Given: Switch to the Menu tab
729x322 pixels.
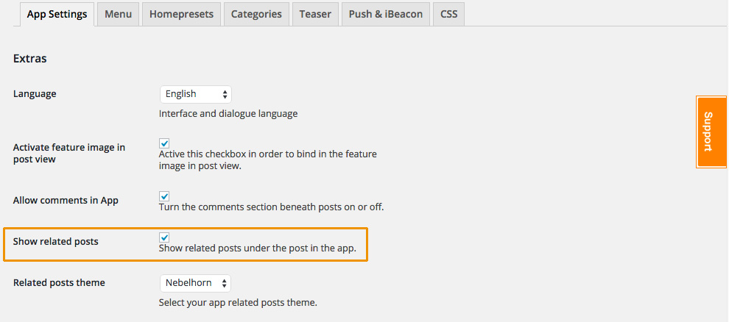Looking at the screenshot, I should point(118,14).
